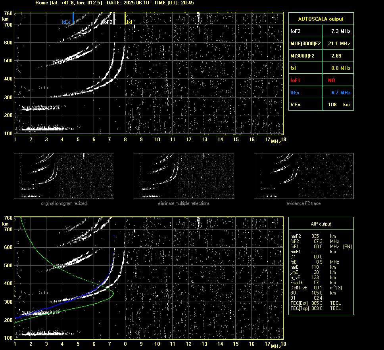Click the 'eliminate multiple reflections' caption text

point(184,203)
